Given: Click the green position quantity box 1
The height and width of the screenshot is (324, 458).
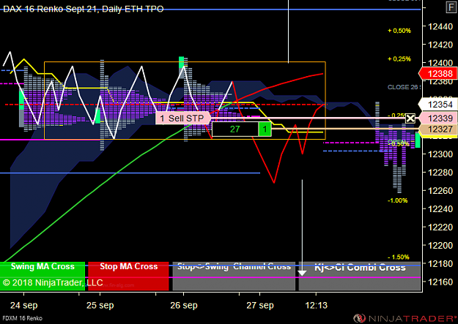Looking at the screenshot, I should coord(265,129).
